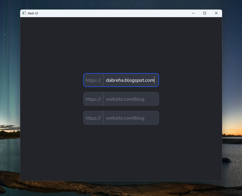Click the https:// prefix of the first field
242x196 pixels.
click(x=93, y=80)
